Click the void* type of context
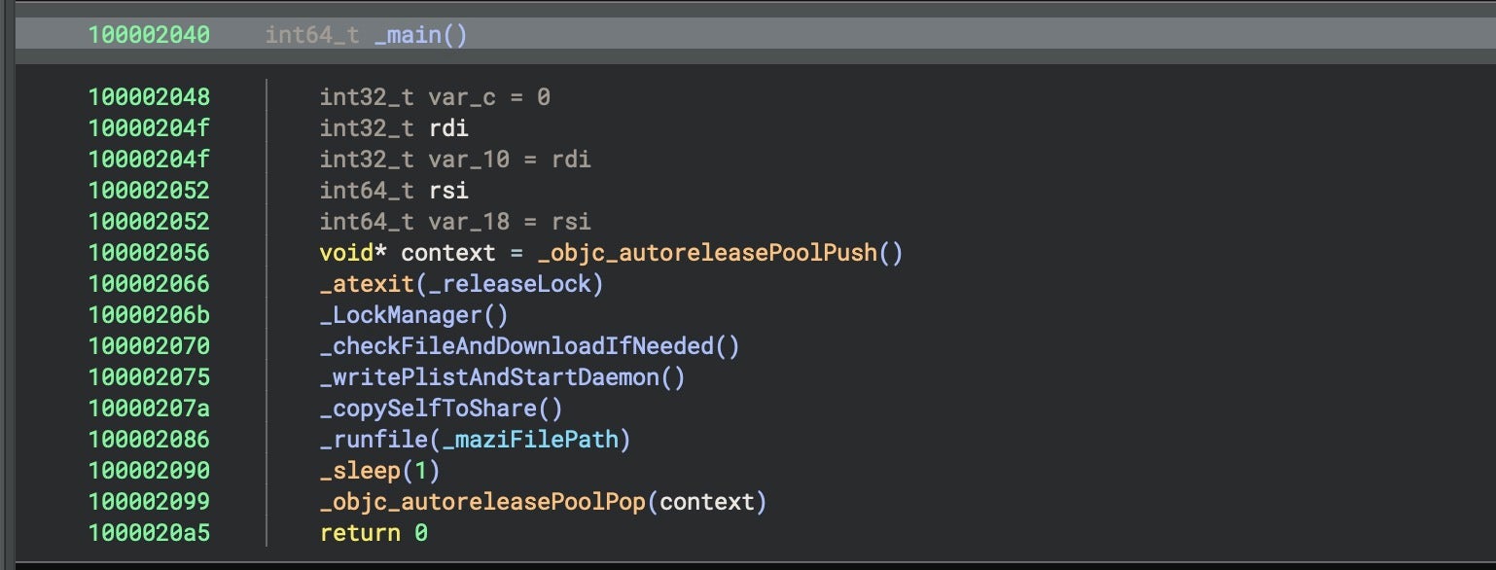This screenshot has height=570, width=1496. click(x=353, y=253)
